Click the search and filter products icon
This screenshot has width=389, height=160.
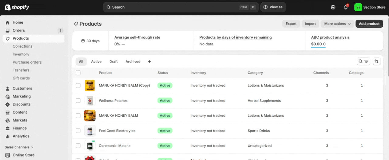[x=363, y=62]
